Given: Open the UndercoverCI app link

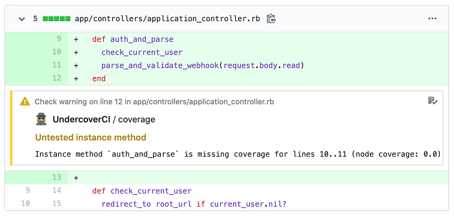Looking at the screenshot, I should coord(81,120).
